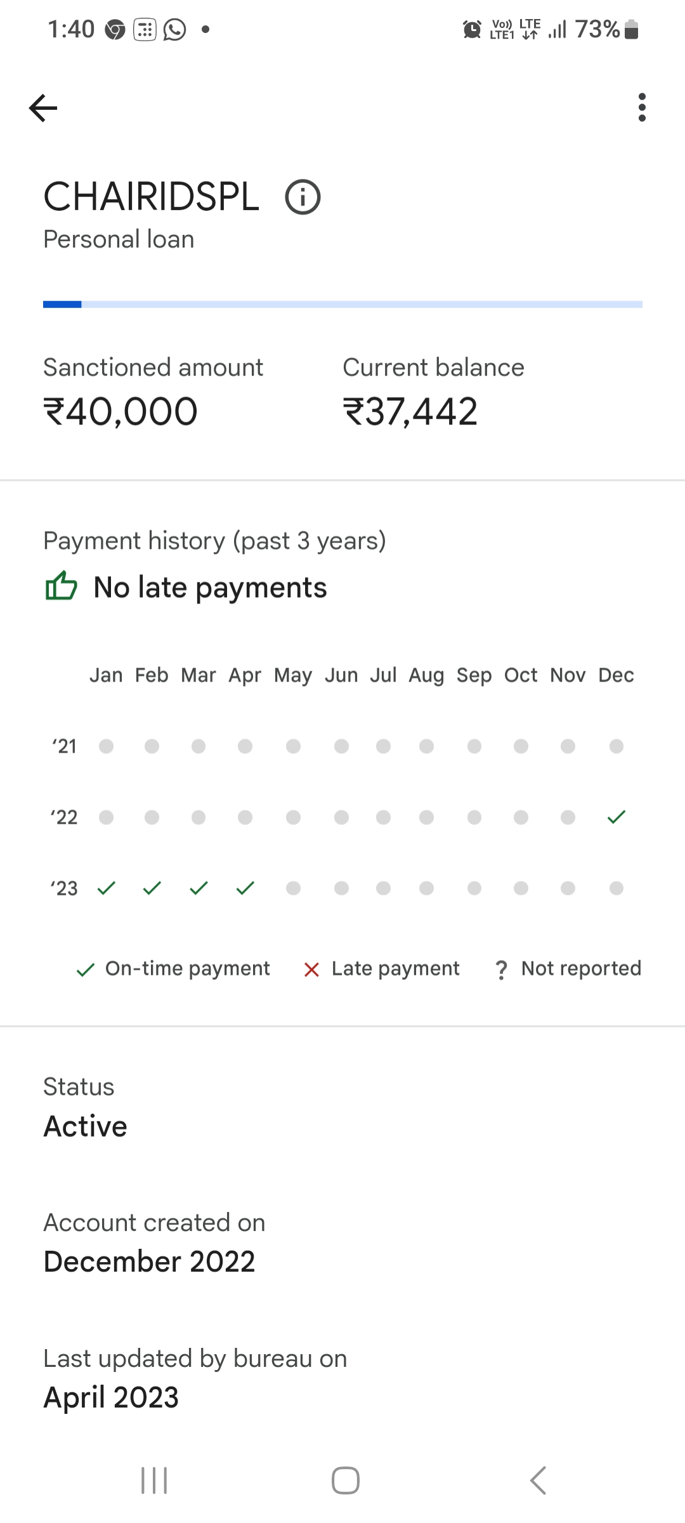Tap the red Late payment legend cross

point(311,970)
